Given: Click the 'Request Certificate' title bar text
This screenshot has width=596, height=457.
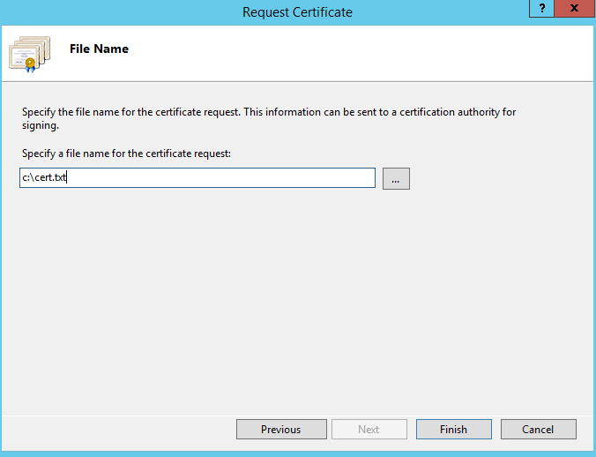Looking at the screenshot, I should point(297,12).
